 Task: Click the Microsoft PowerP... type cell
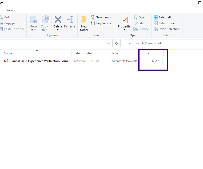(x=125, y=61)
